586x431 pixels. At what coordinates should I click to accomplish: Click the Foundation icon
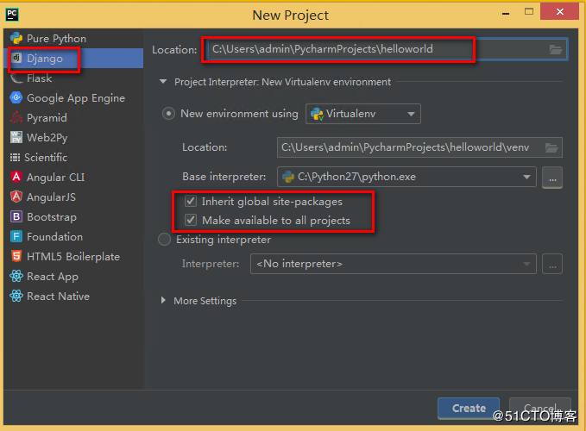[16, 236]
